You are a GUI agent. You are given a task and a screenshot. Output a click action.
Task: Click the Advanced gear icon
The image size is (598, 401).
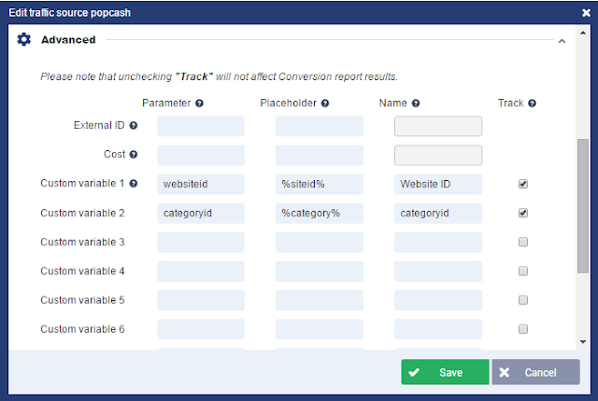click(24, 39)
